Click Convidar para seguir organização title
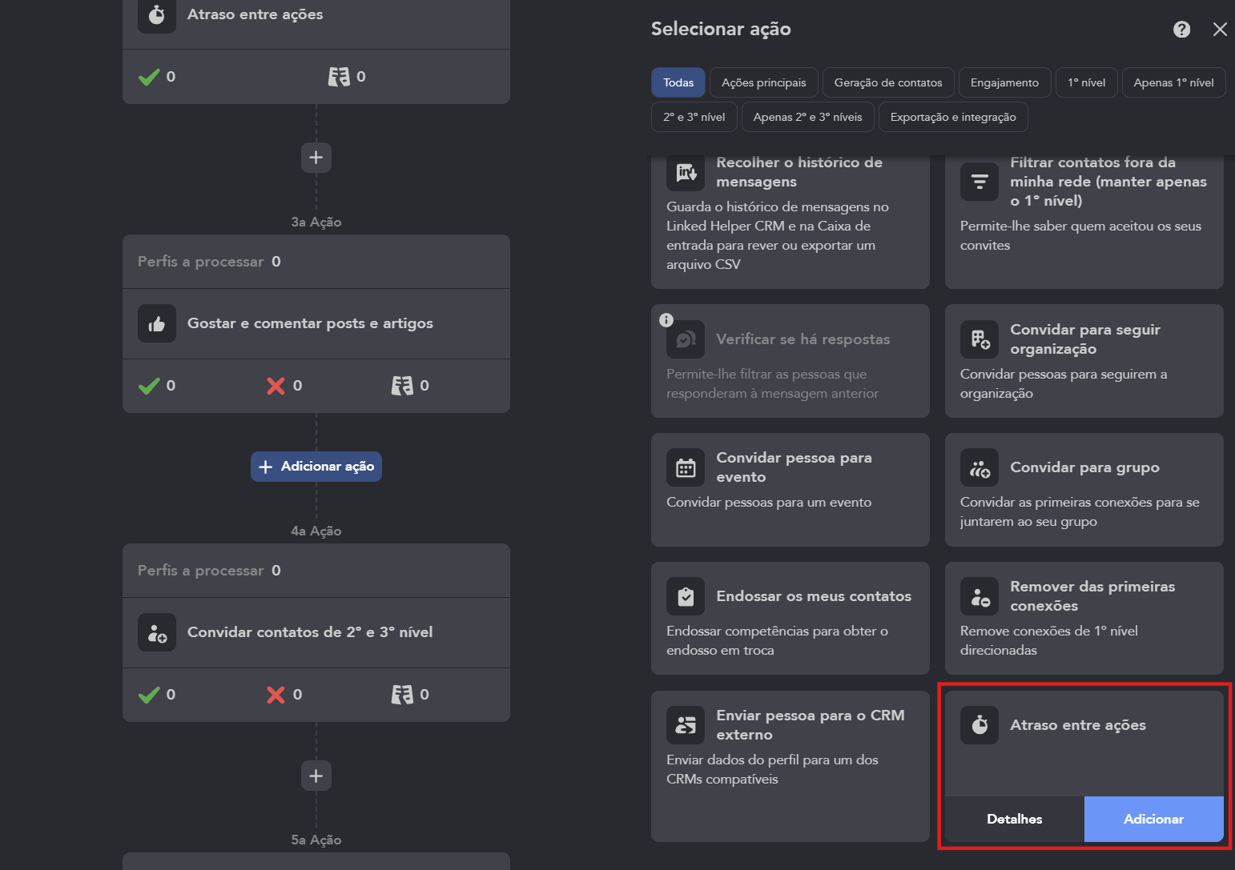 (1085, 339)
